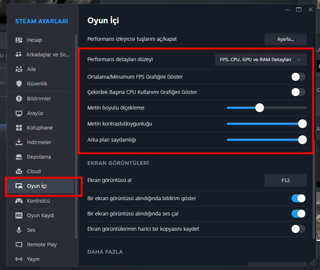Select Oyun İçi sidebar entry
This screenshot has width=320, height=270.
(40, 186)
